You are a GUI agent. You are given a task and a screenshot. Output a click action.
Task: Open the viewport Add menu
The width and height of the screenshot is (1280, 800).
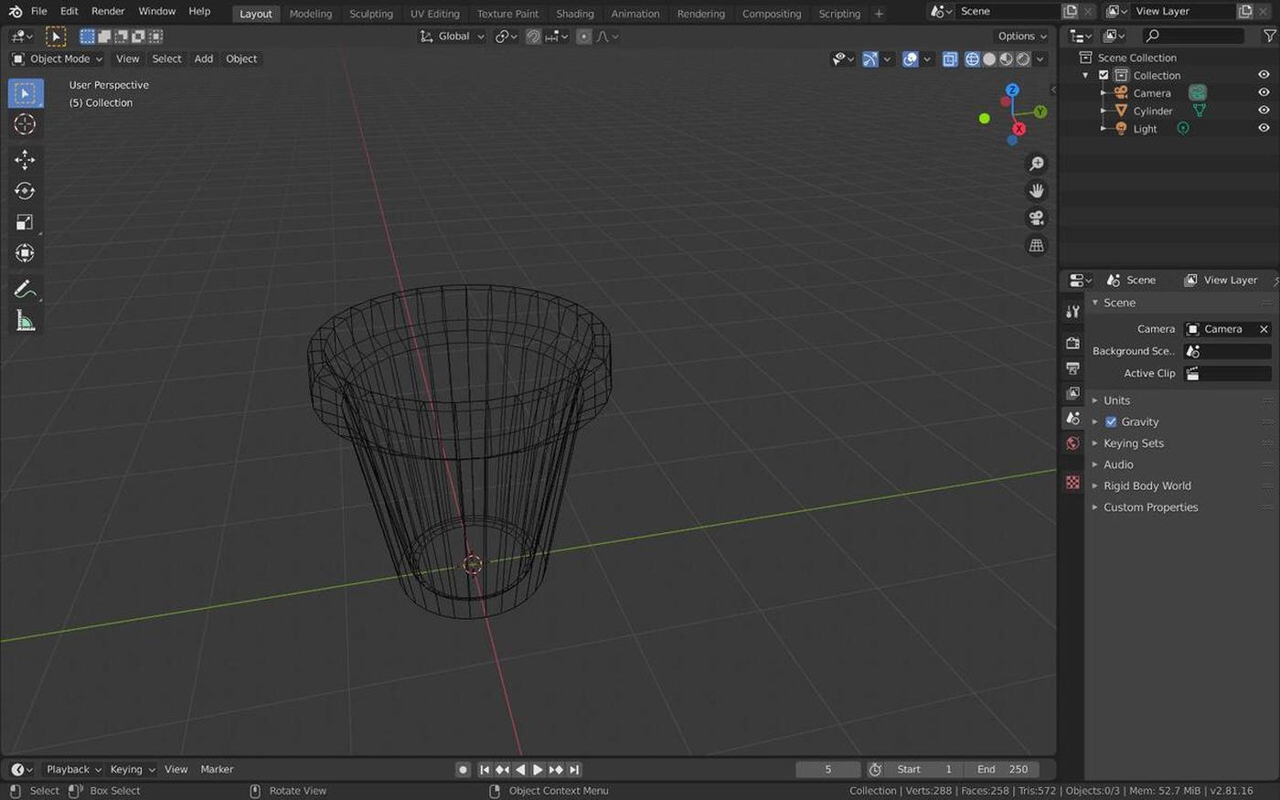pyautogui.click(x=204, y=59)
